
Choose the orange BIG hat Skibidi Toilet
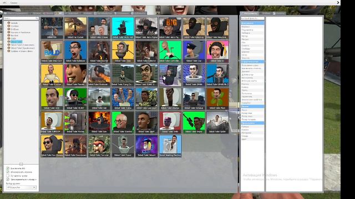tap(170, 28)
